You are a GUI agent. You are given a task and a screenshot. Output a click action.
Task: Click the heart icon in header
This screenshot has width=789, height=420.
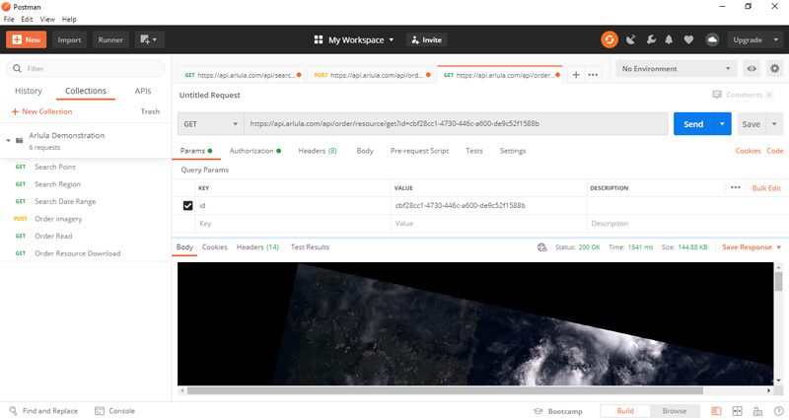688,39
